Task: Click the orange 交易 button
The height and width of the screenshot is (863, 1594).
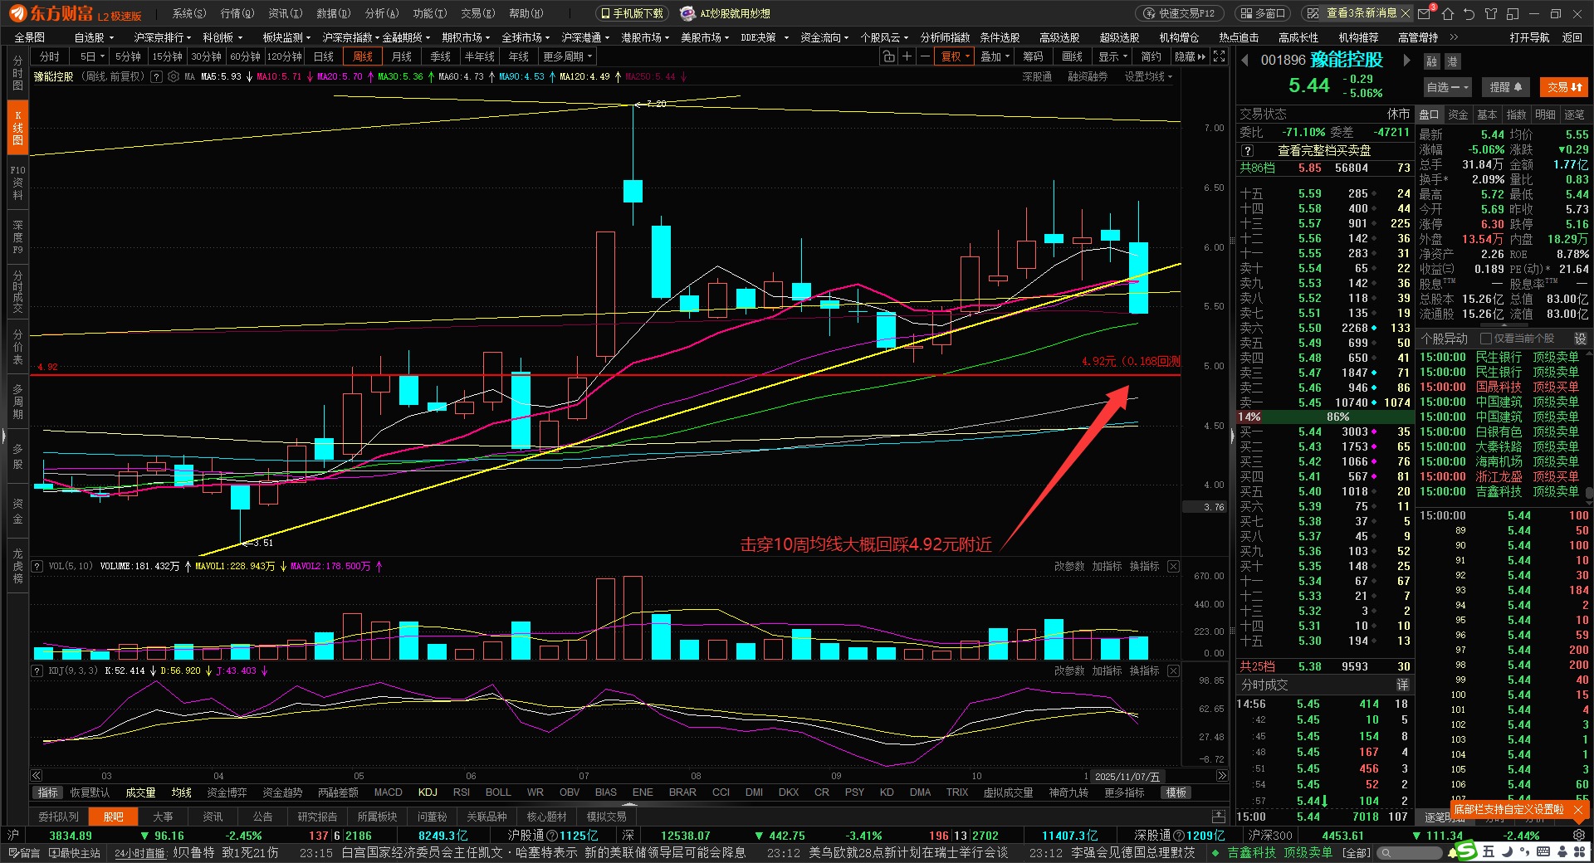Action: [1564, 87]
